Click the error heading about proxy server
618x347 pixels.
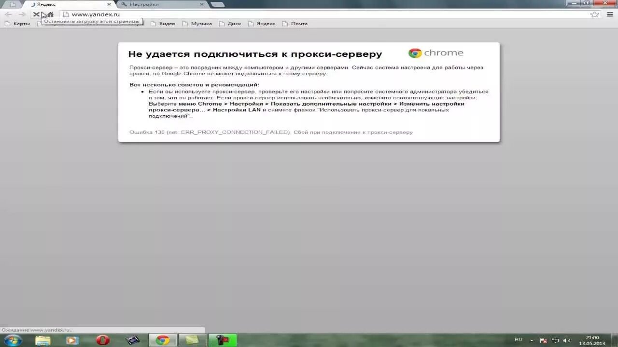pos(255,54)
